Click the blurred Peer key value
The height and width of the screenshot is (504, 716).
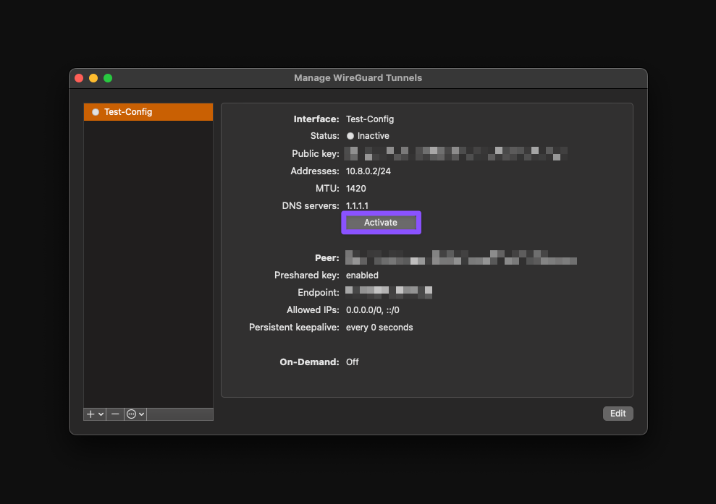460,257
